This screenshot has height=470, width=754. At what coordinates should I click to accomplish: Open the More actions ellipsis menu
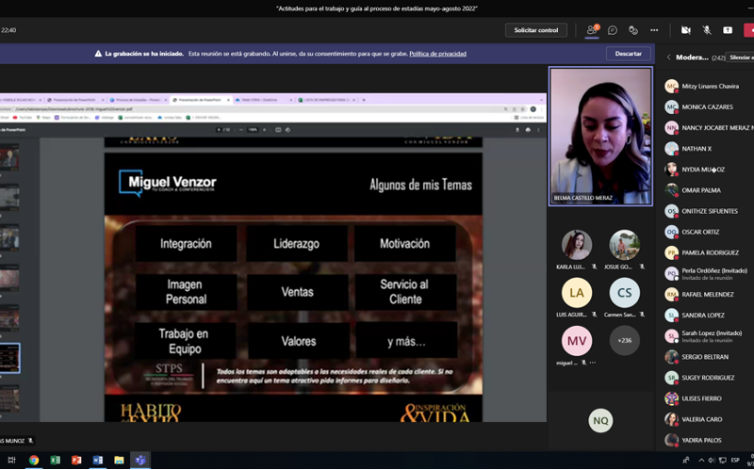[x=654, y=30]
